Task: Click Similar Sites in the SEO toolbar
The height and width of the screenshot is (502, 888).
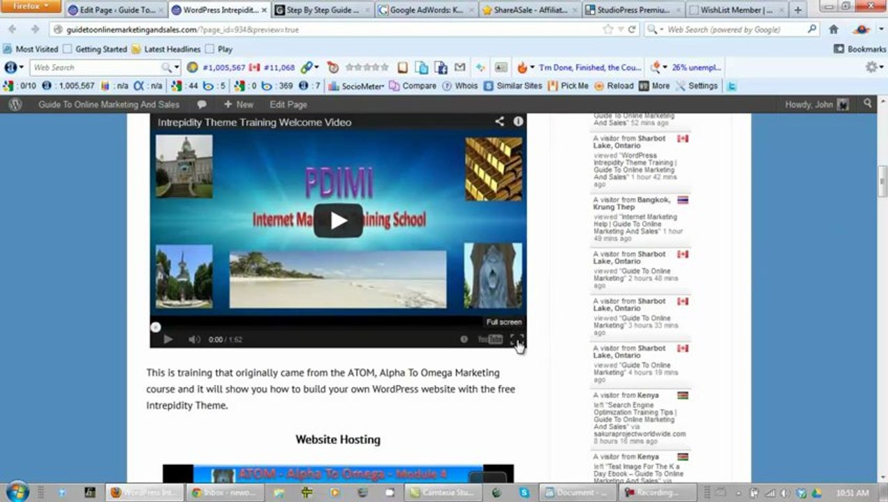Action: tap(512, 86)
